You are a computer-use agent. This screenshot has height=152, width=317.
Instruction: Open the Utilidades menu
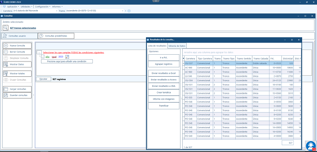tap(27, 7)
